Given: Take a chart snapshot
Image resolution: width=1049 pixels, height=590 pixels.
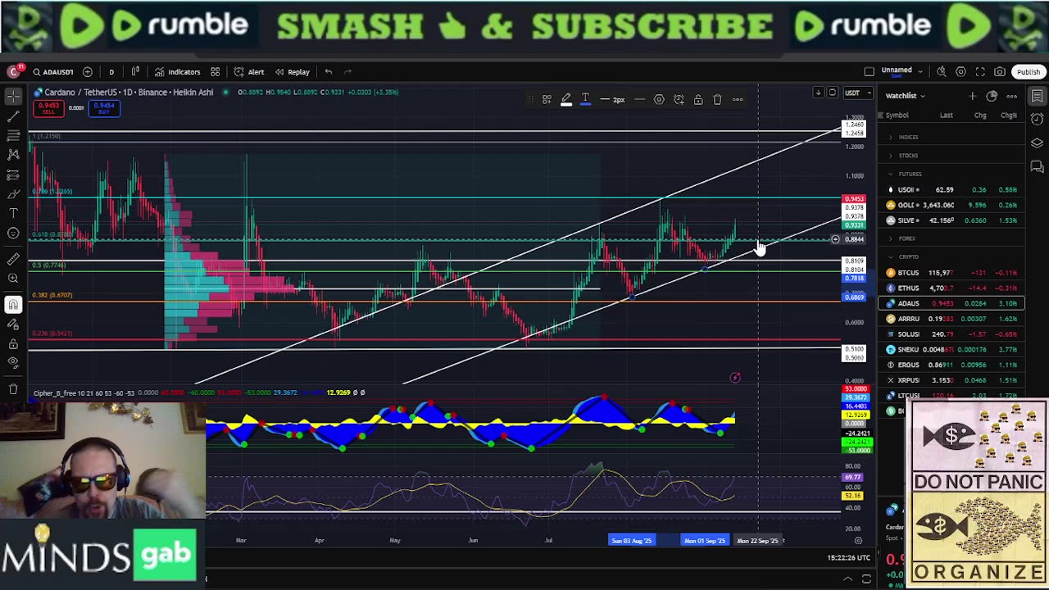Looking at the screenshot, I should click(x=1000, y=72).
